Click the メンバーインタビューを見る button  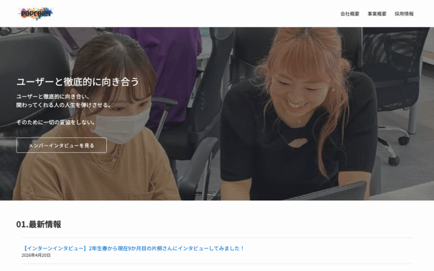click(62, 145)
